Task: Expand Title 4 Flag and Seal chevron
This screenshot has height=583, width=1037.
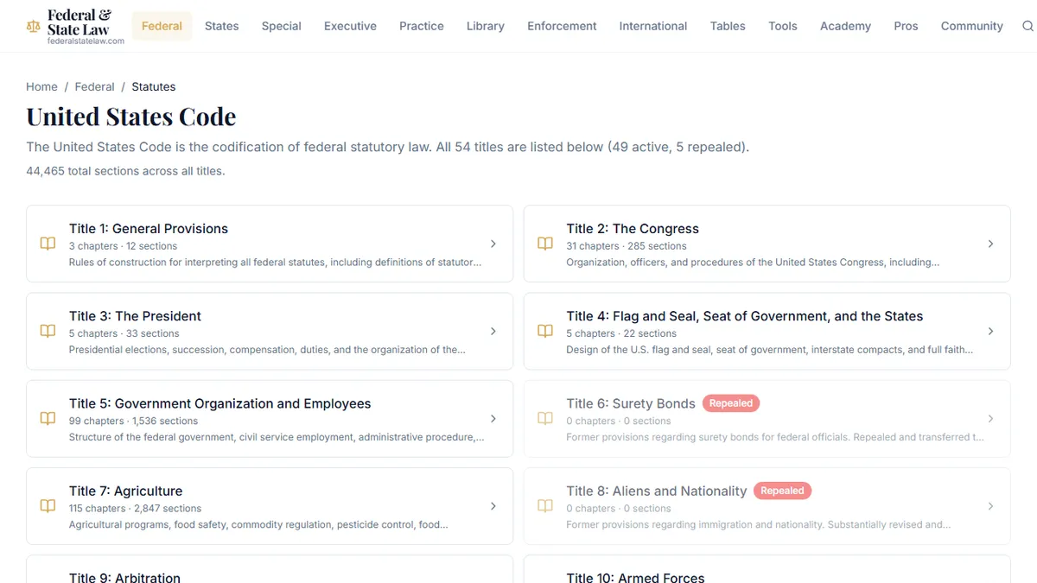Action: 990,331
